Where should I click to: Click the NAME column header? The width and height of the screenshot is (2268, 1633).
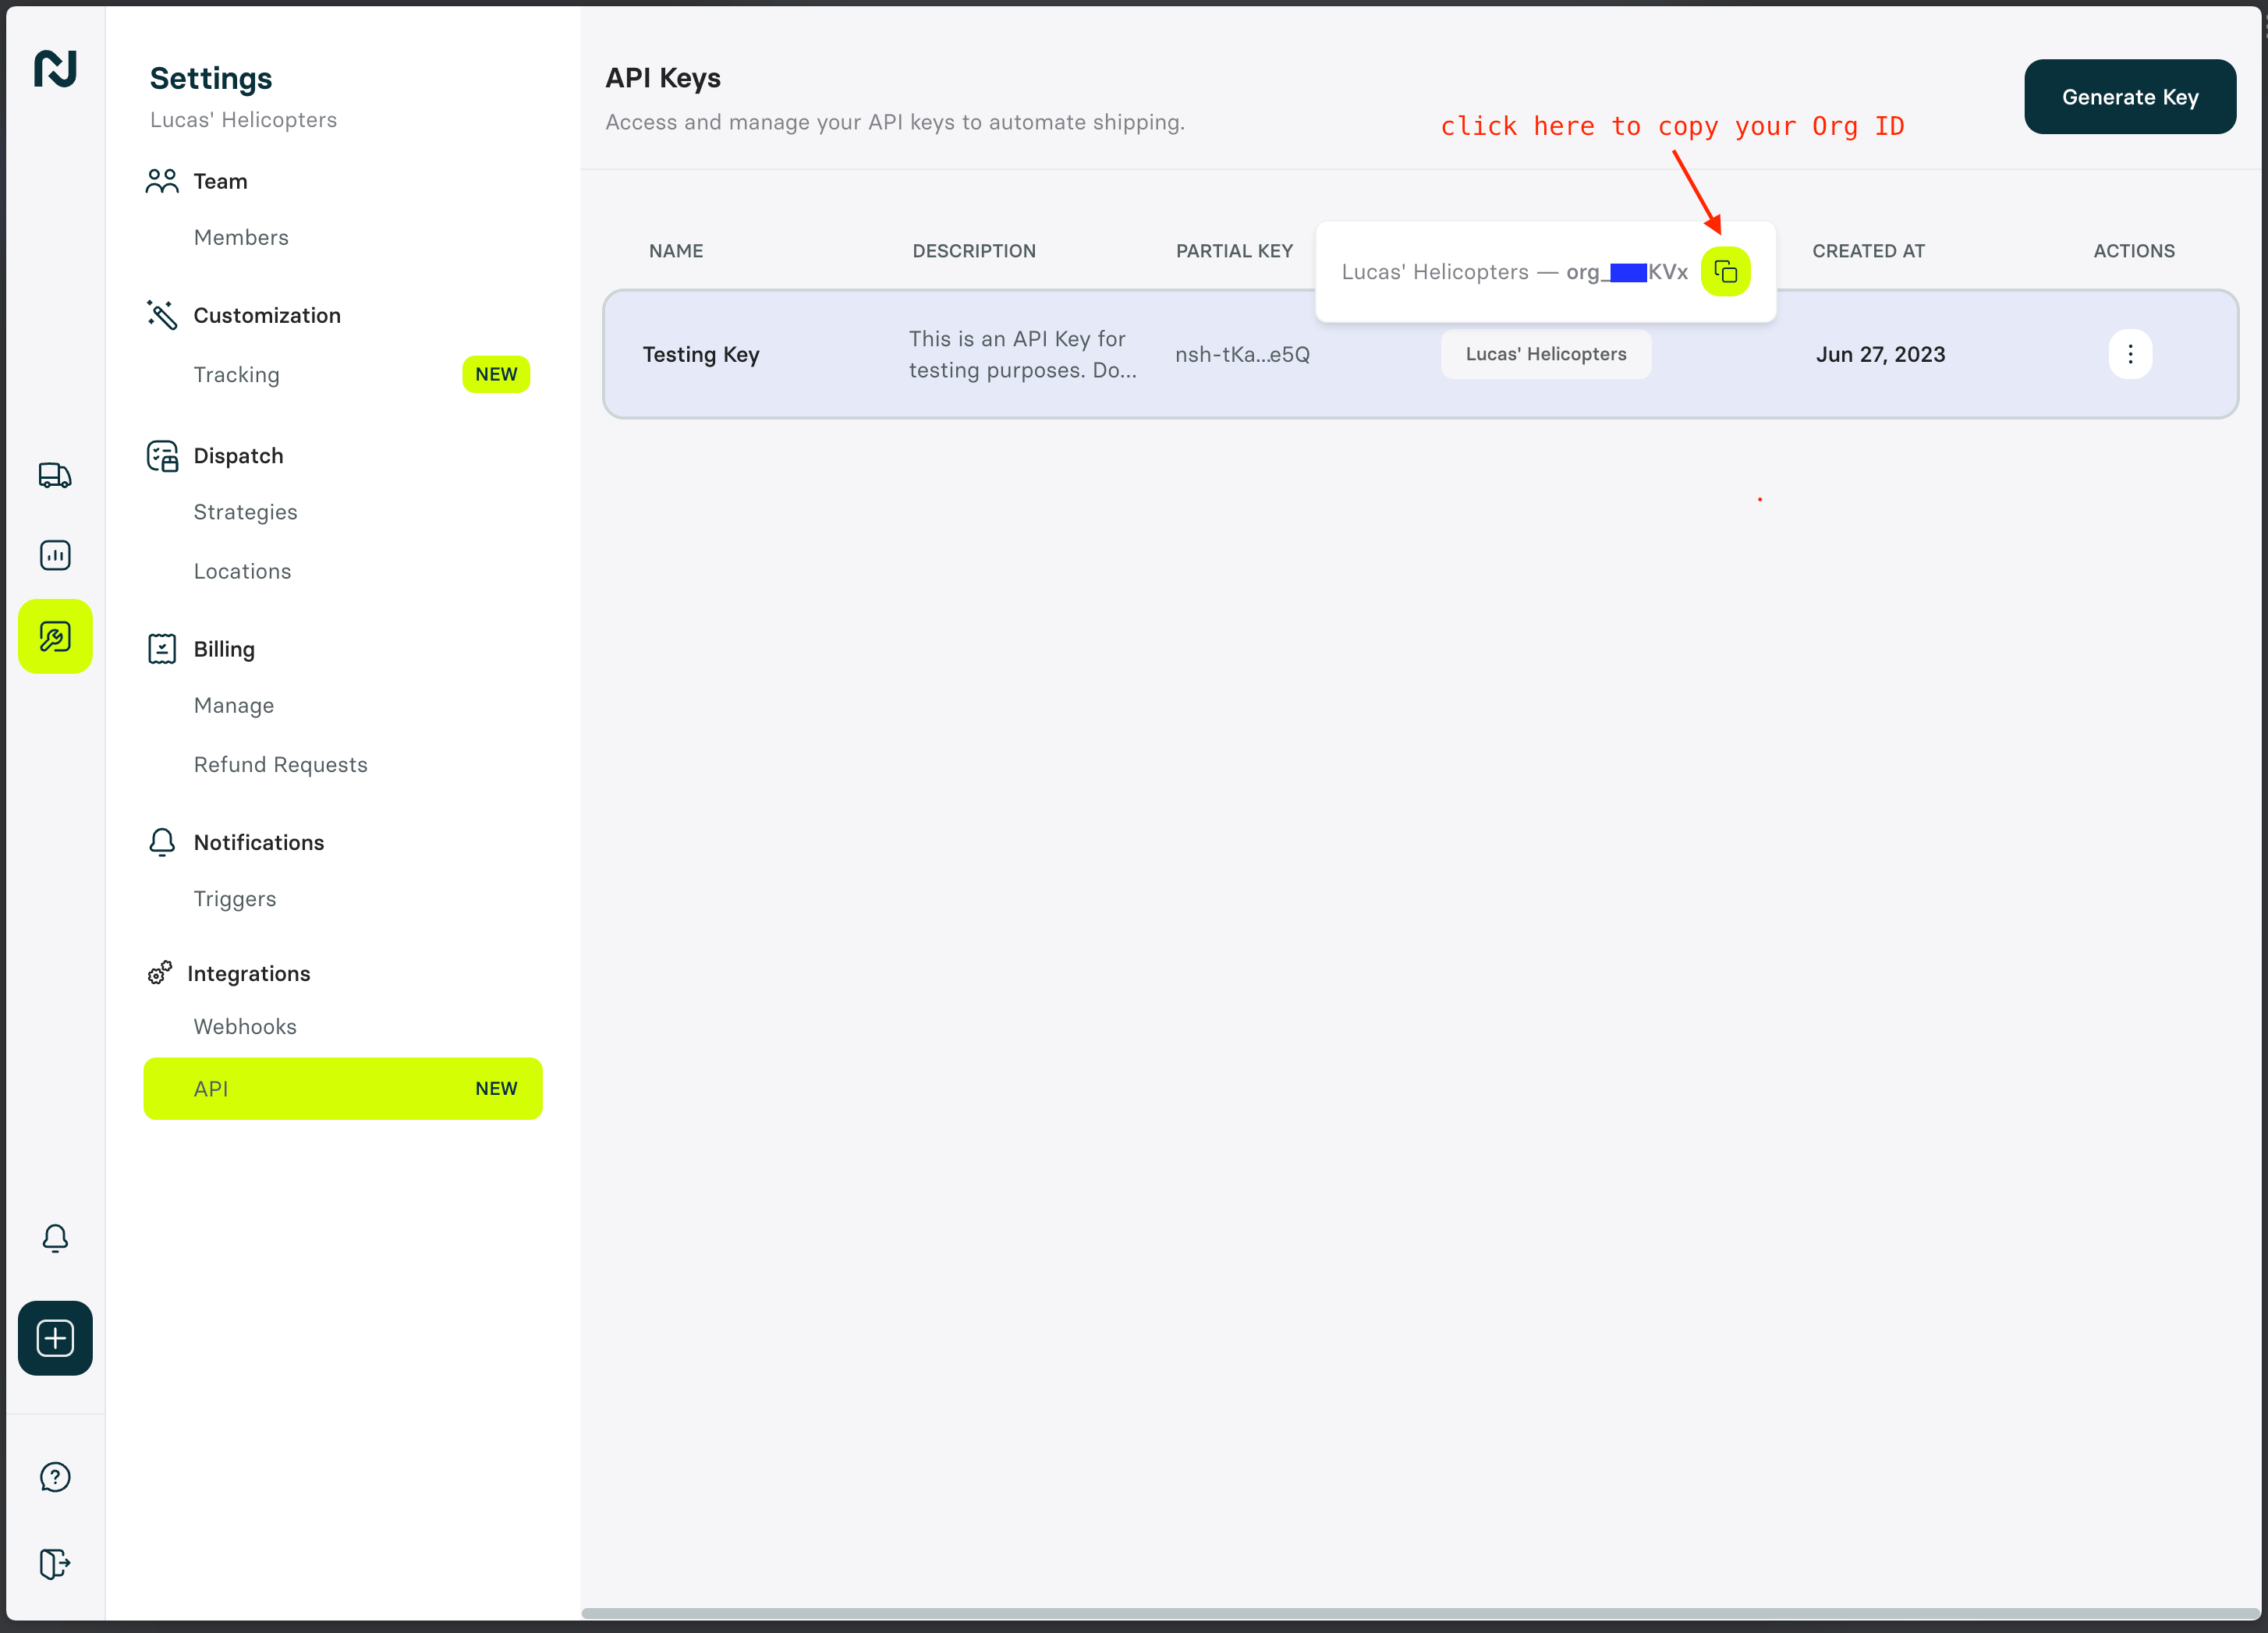[x=676, y=251]
